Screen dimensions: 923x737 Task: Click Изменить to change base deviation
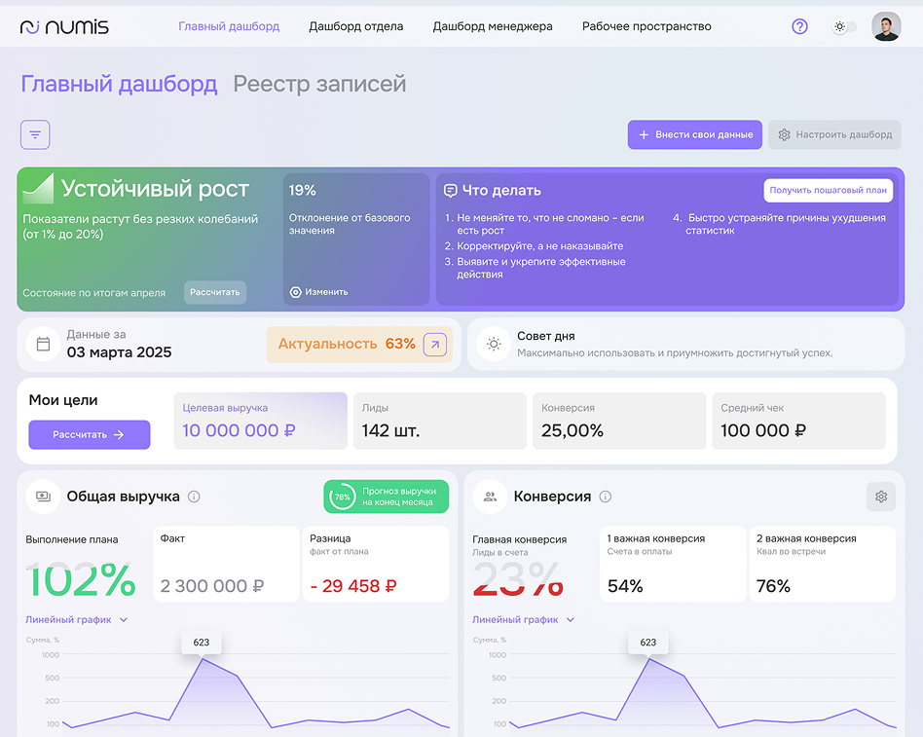[318, 292]
